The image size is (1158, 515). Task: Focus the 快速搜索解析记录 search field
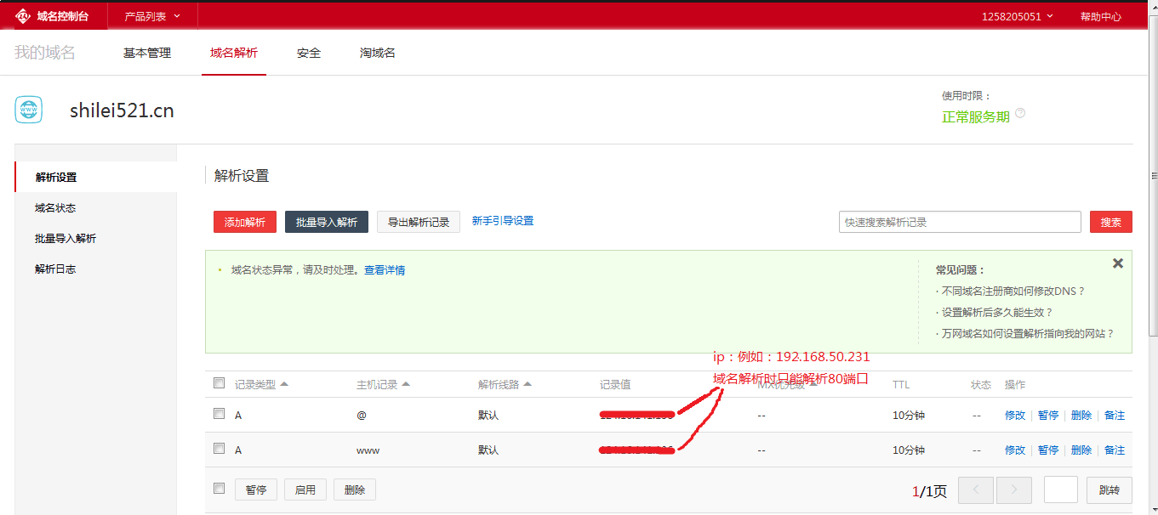tap(959, 222)
